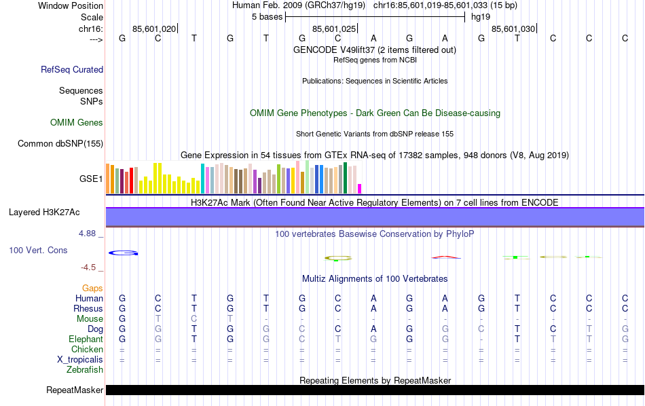Click the 100 Vert. Cons track label
Screen dimensions: 645x406
click(x=38, y=250)
